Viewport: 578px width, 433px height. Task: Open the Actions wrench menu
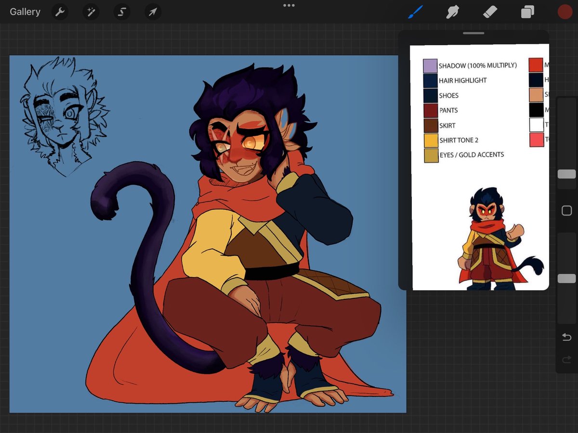coord(60,12)
